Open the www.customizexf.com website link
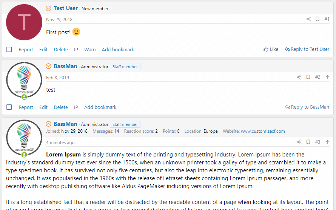Screen dimensions: 336x210 pyautogui.click(x=263, y=131)
